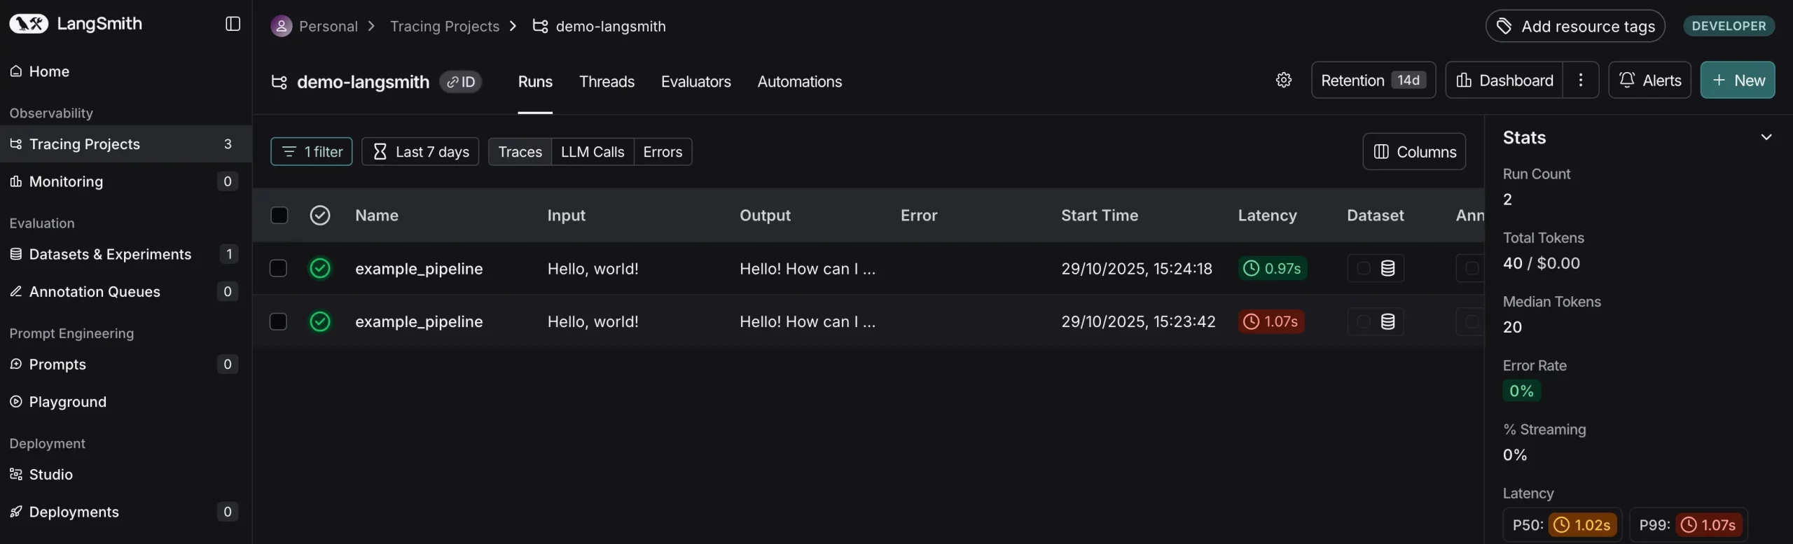Viewport: 1793px width, 544px height.
Task: Open Dashboard more options menu
Action: click(1580, 80)
